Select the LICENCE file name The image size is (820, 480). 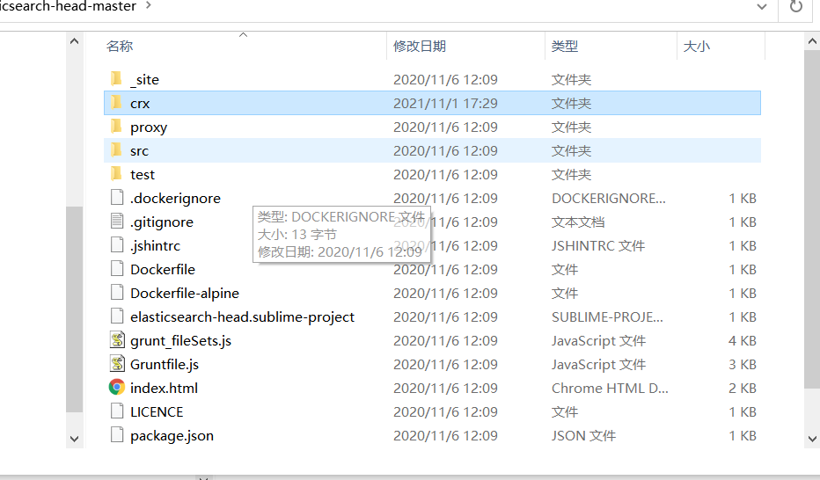coord(157,412)
